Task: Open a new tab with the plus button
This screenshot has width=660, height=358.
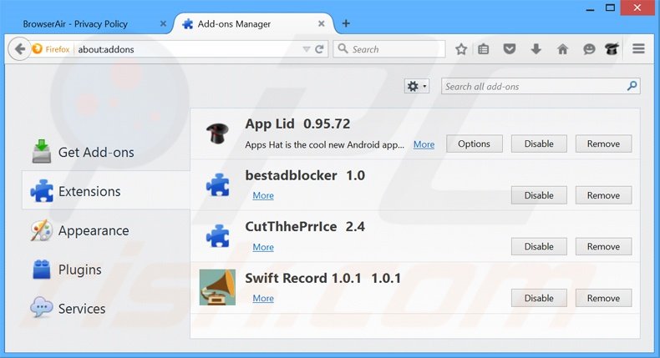Action: click(x=346, y=23)
